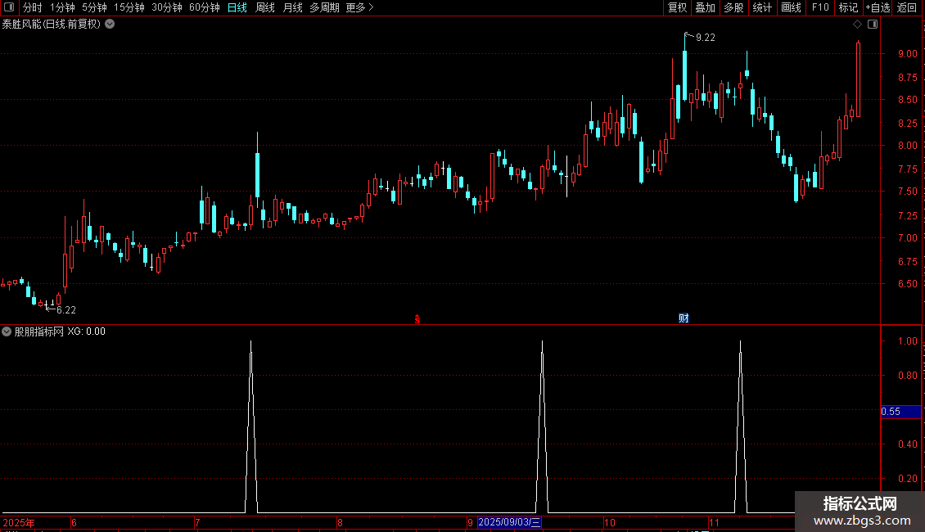Click month 10 on the time axis
This screenshot has height=532, width=925.
click(x=609, y=522)
